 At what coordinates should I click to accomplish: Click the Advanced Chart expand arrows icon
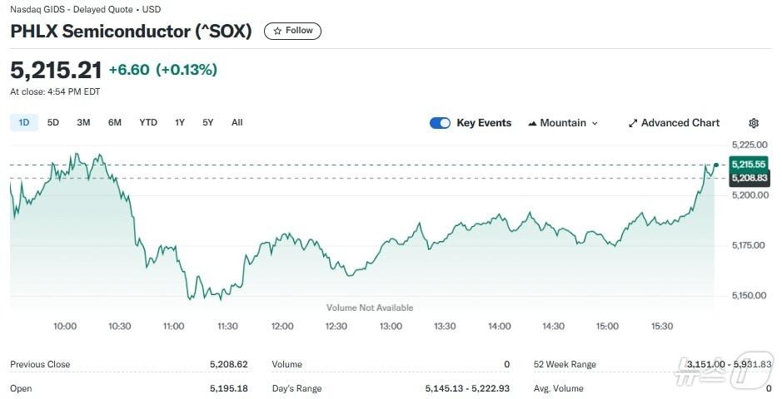[x=633, y=123]
